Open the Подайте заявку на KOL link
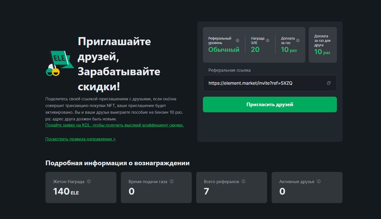 click(114, 125)
